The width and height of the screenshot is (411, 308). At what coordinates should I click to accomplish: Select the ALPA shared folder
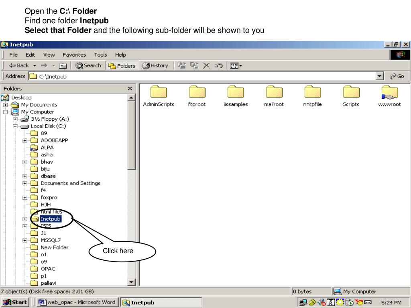click(x=47, y=148)
